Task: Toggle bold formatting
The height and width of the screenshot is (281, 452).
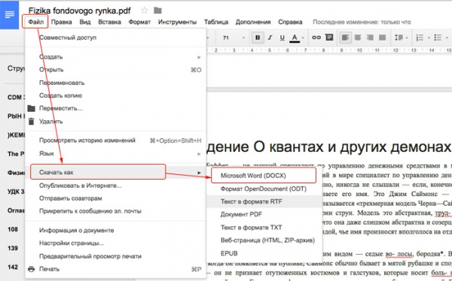Action: [x=258, y=38]
